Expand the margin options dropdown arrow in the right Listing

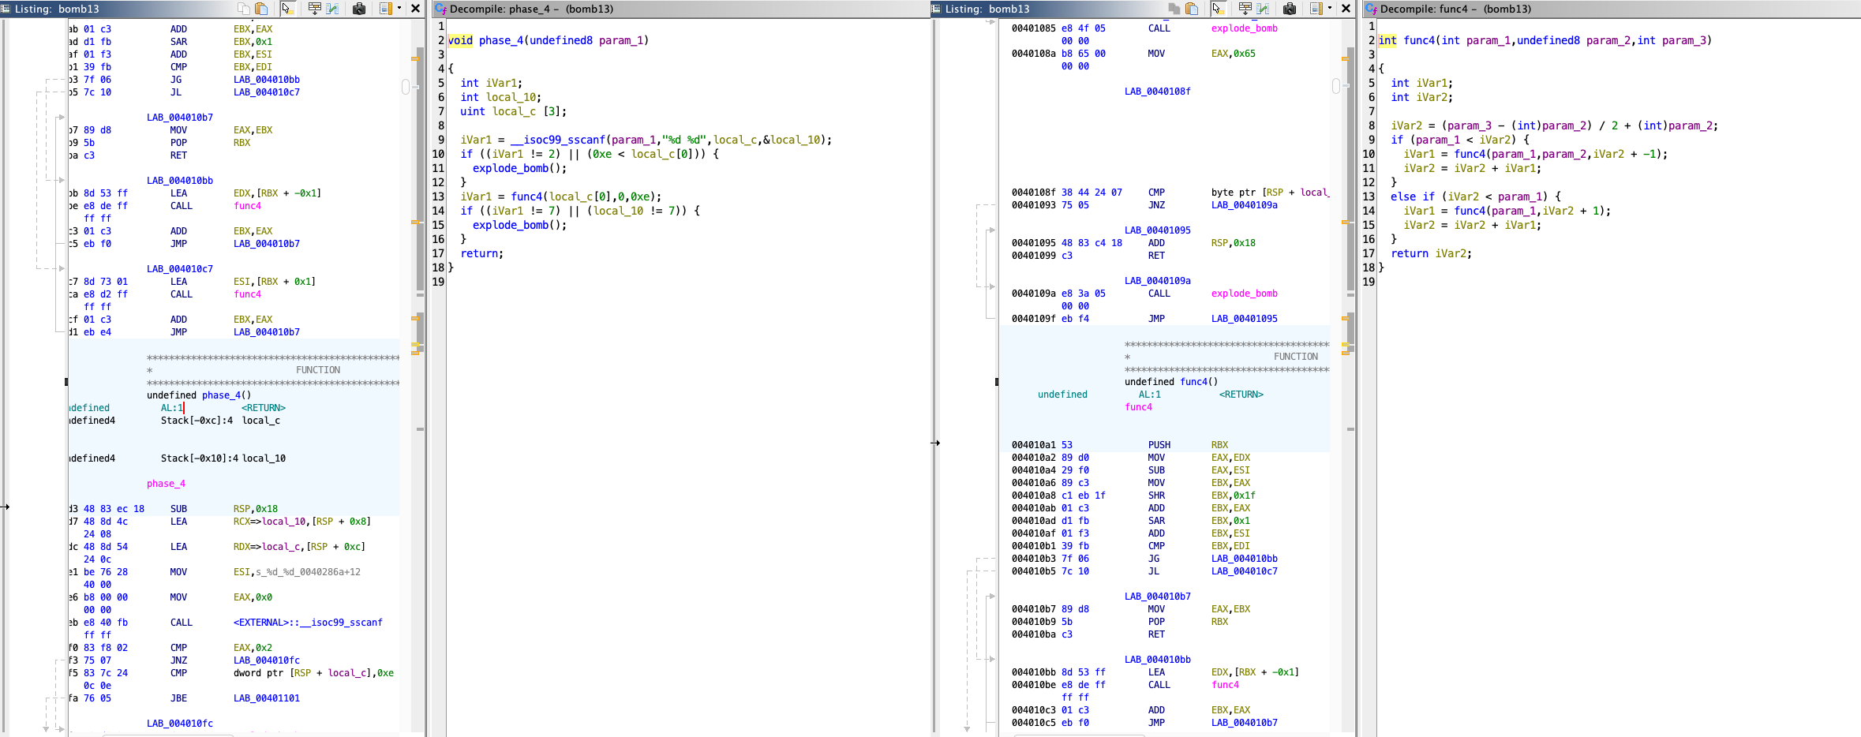(1330, 9)
